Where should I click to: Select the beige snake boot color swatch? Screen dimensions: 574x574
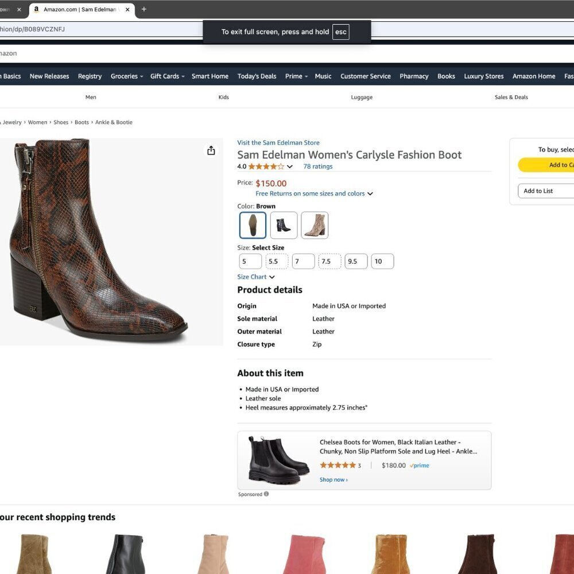(x=315, y=225)
